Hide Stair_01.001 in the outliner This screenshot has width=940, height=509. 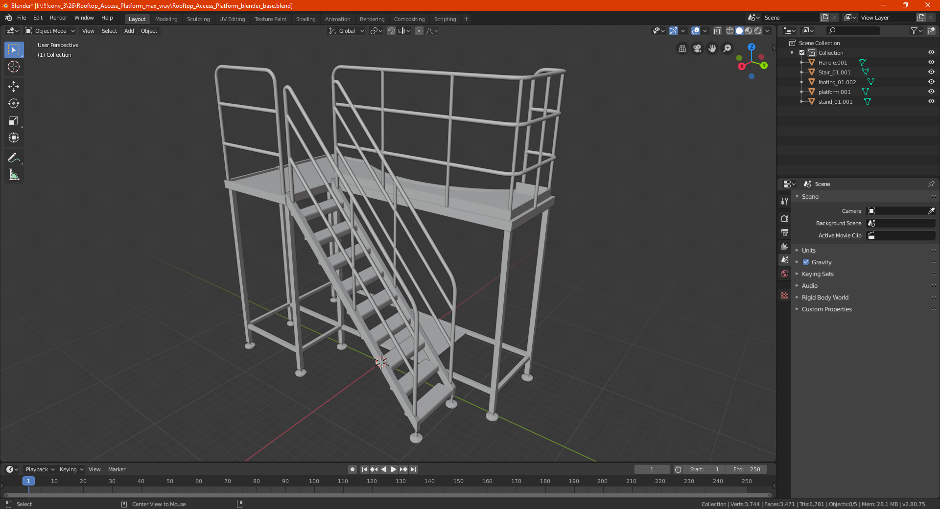tap(931, 72)
